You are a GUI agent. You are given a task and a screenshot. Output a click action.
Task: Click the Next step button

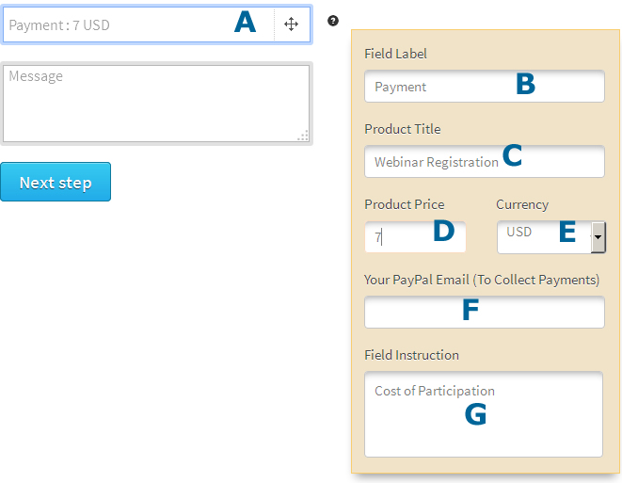click(56, 182)
